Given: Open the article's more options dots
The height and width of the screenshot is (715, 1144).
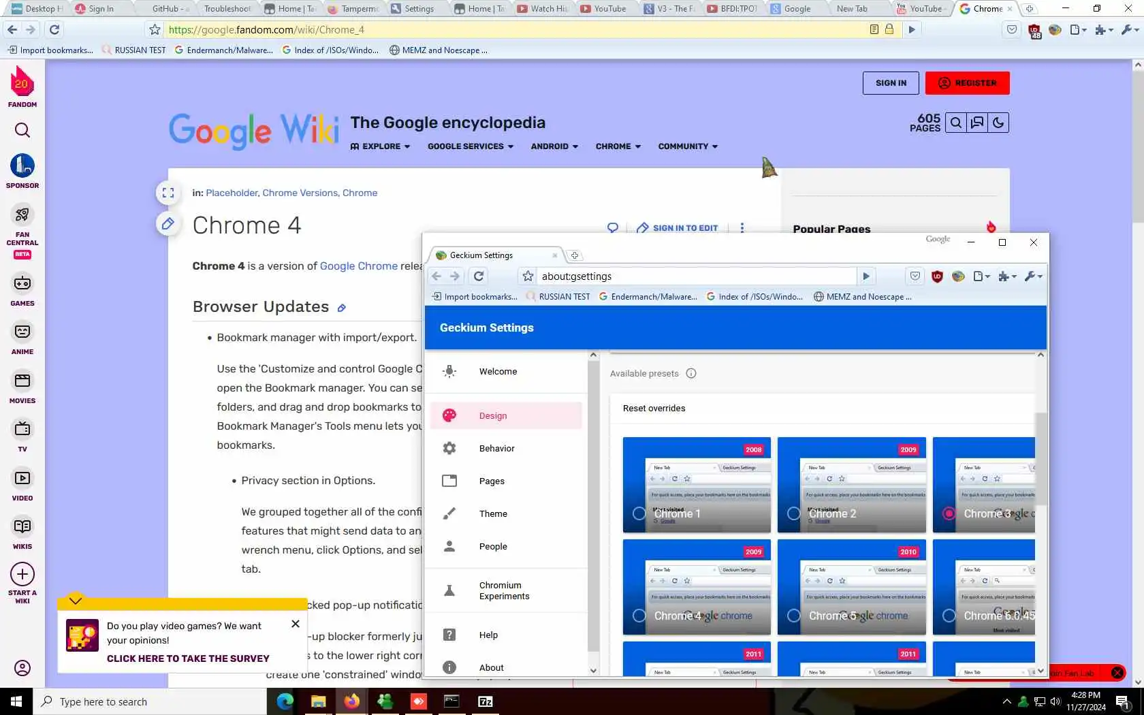Looking at the screenshot, I should tap(742, 228).
